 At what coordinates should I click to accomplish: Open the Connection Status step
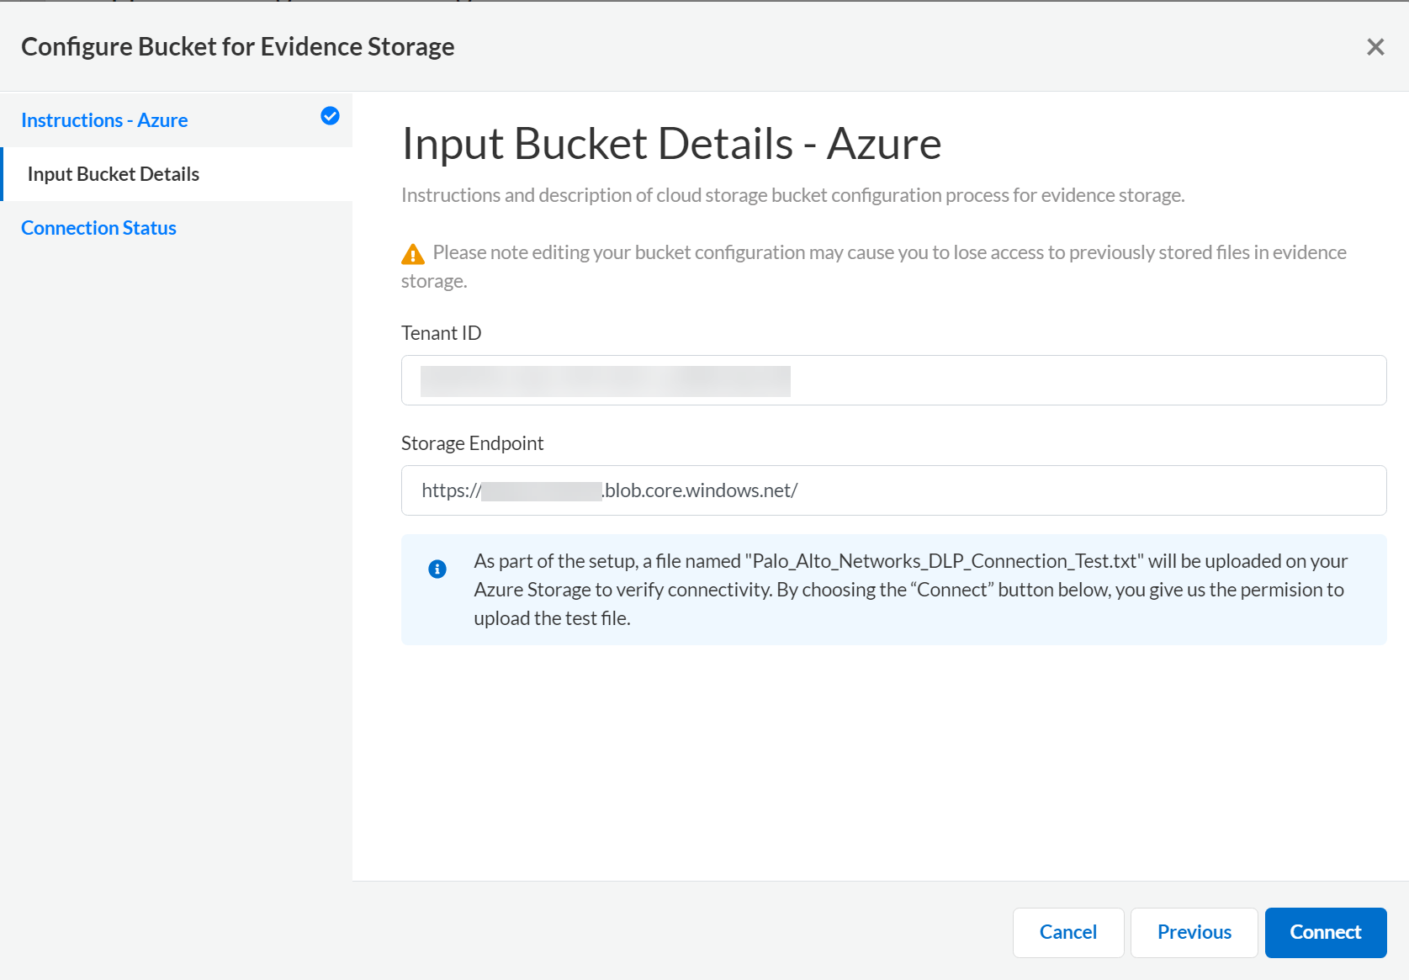[98, 228]
